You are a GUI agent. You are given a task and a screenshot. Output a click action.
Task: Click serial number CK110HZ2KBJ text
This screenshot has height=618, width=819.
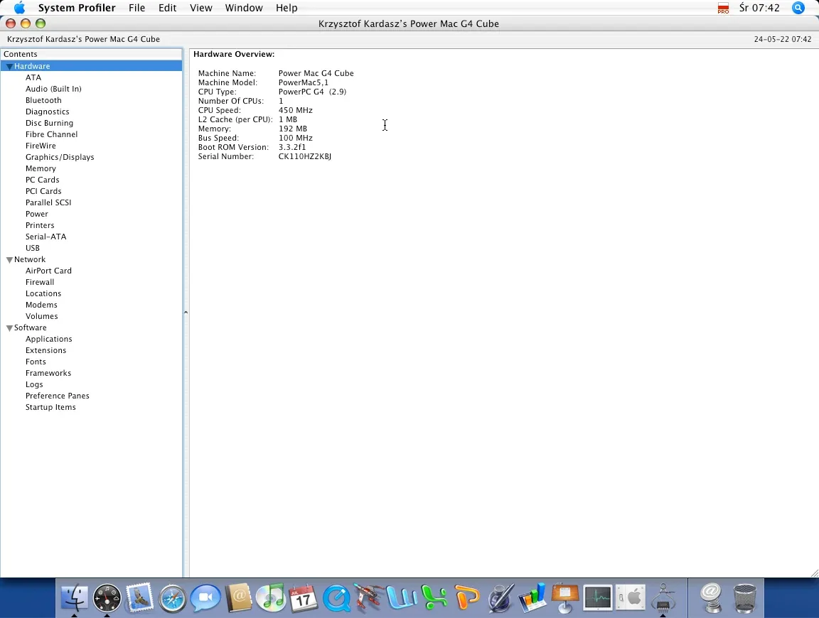pyautogui.click(x=305, y=156)
